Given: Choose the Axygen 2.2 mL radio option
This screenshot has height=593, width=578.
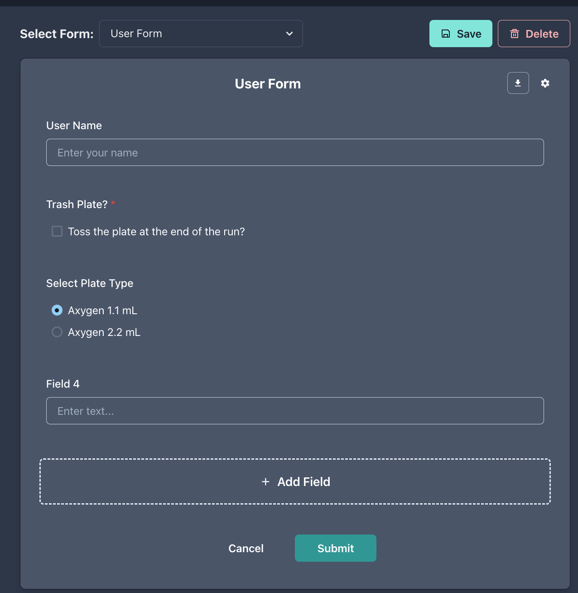Looking at the screenshot, I should [x=57, y=332].
